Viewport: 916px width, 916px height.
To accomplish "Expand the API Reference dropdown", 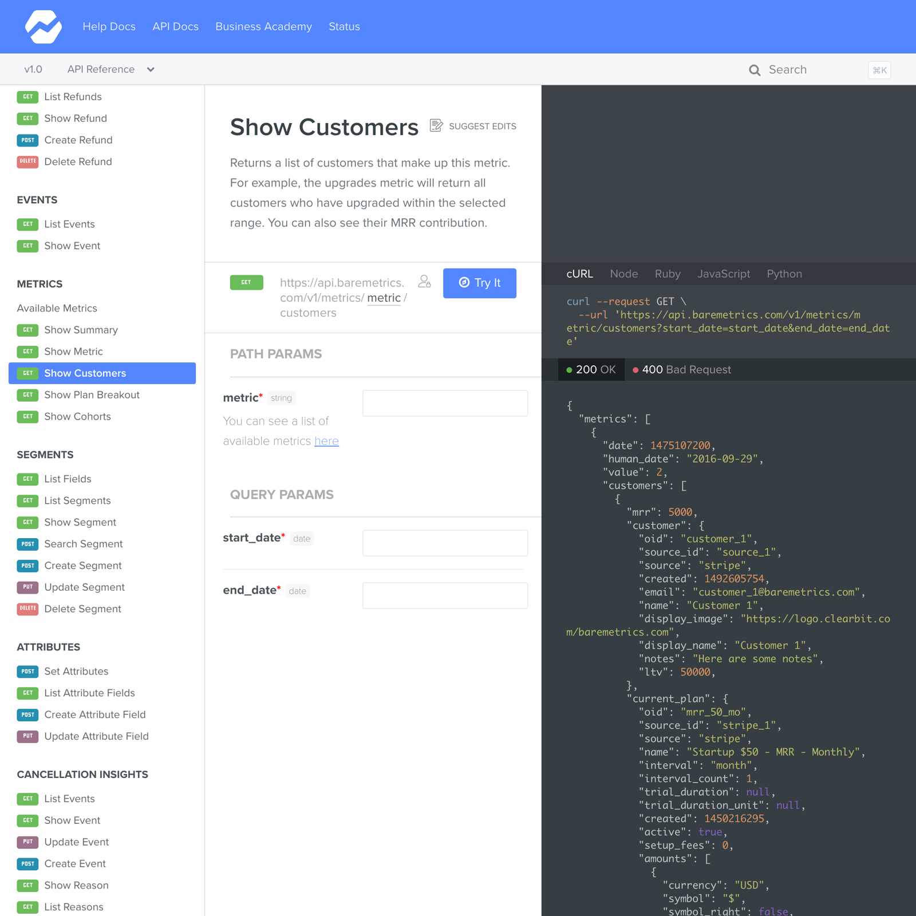I will point(111,69).
